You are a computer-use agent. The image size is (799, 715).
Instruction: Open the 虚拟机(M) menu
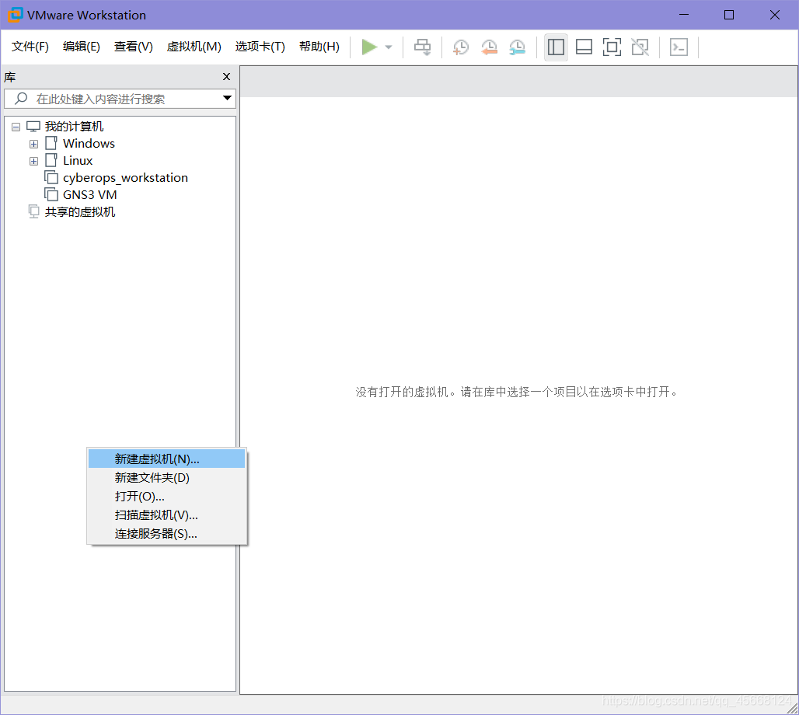(194, 46)
